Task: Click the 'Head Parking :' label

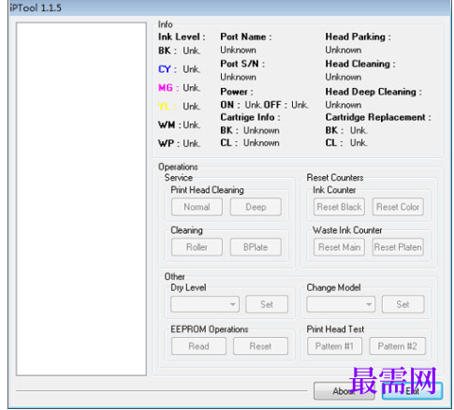Action: pyautogui.click(x=358, y=37)
